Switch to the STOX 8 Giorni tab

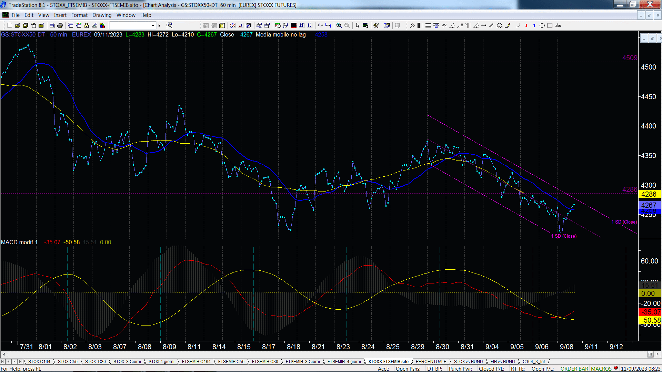click(x=127, y=362)
